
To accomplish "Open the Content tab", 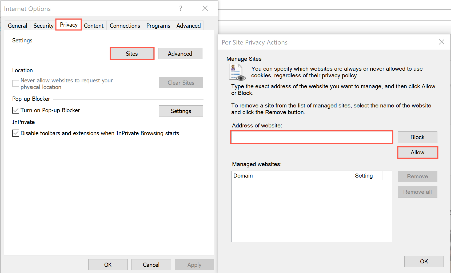I will [94, 25].
